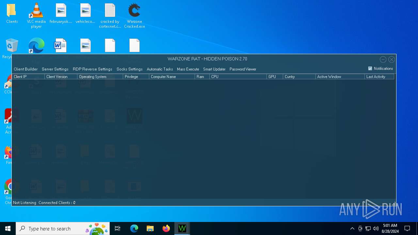Open the Action Center notifications

(407, 228)
